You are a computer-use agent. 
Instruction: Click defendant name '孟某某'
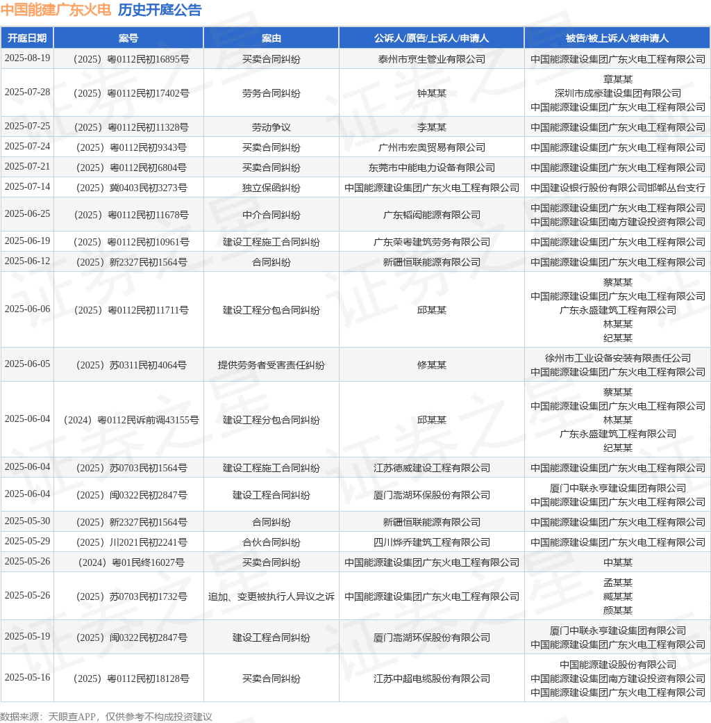pyautogui.click(x=617, y=583)
